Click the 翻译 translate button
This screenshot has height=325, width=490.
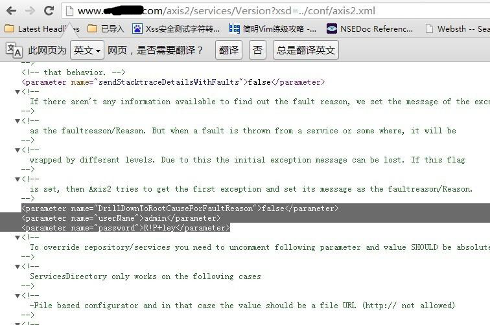[228, 50]
